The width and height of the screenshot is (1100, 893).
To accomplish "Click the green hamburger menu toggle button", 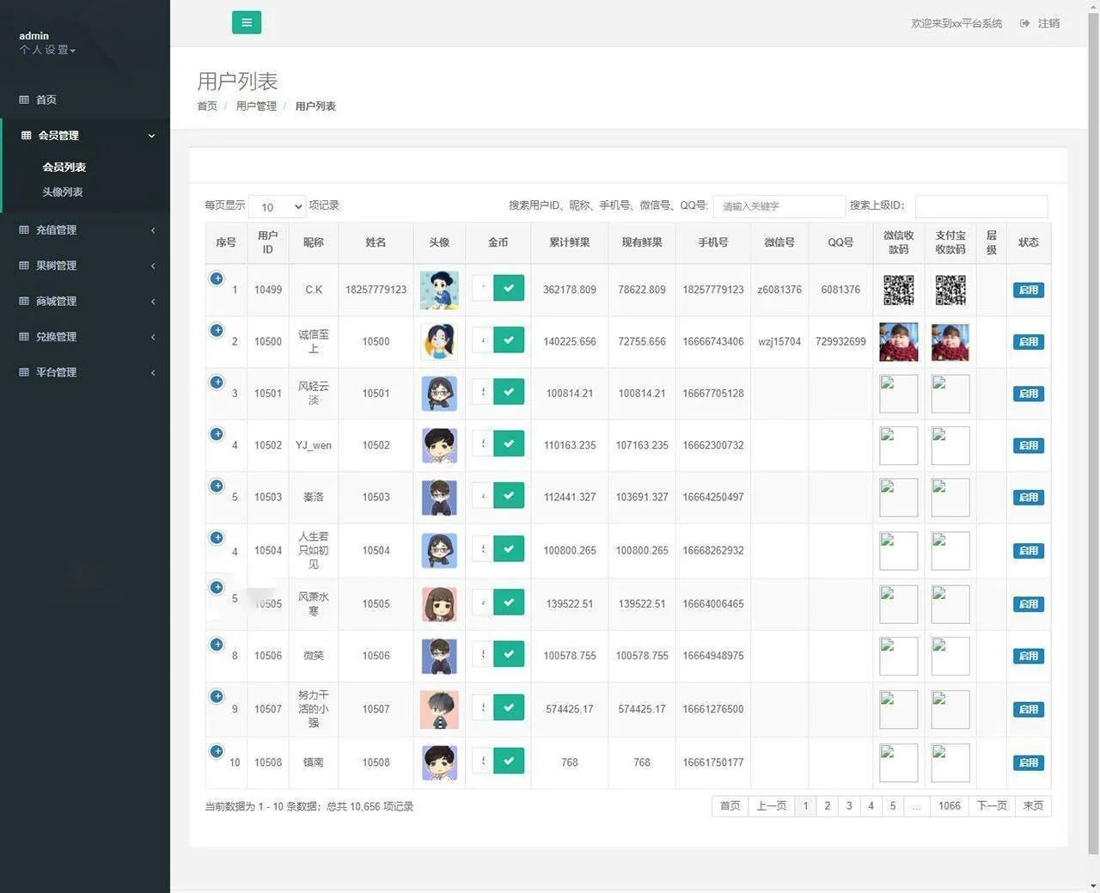I will coord(246,23).
